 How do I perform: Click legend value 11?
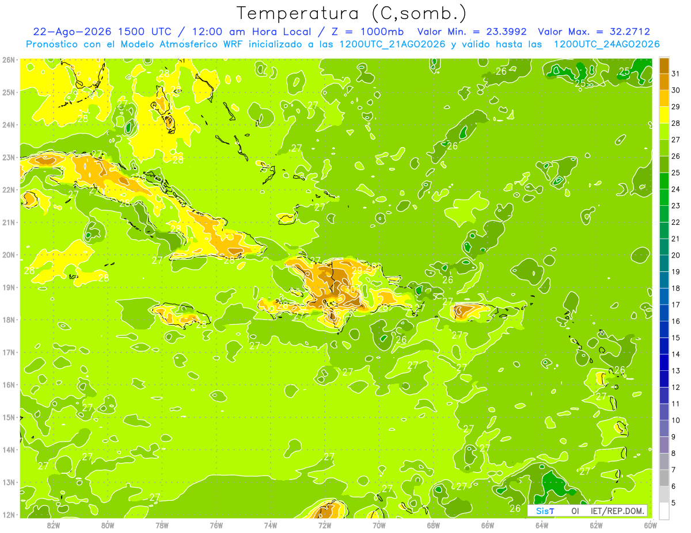point(675,404)
